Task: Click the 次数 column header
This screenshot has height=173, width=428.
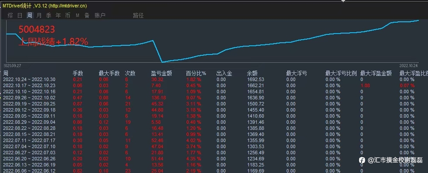Action: (x=130, y=73)
